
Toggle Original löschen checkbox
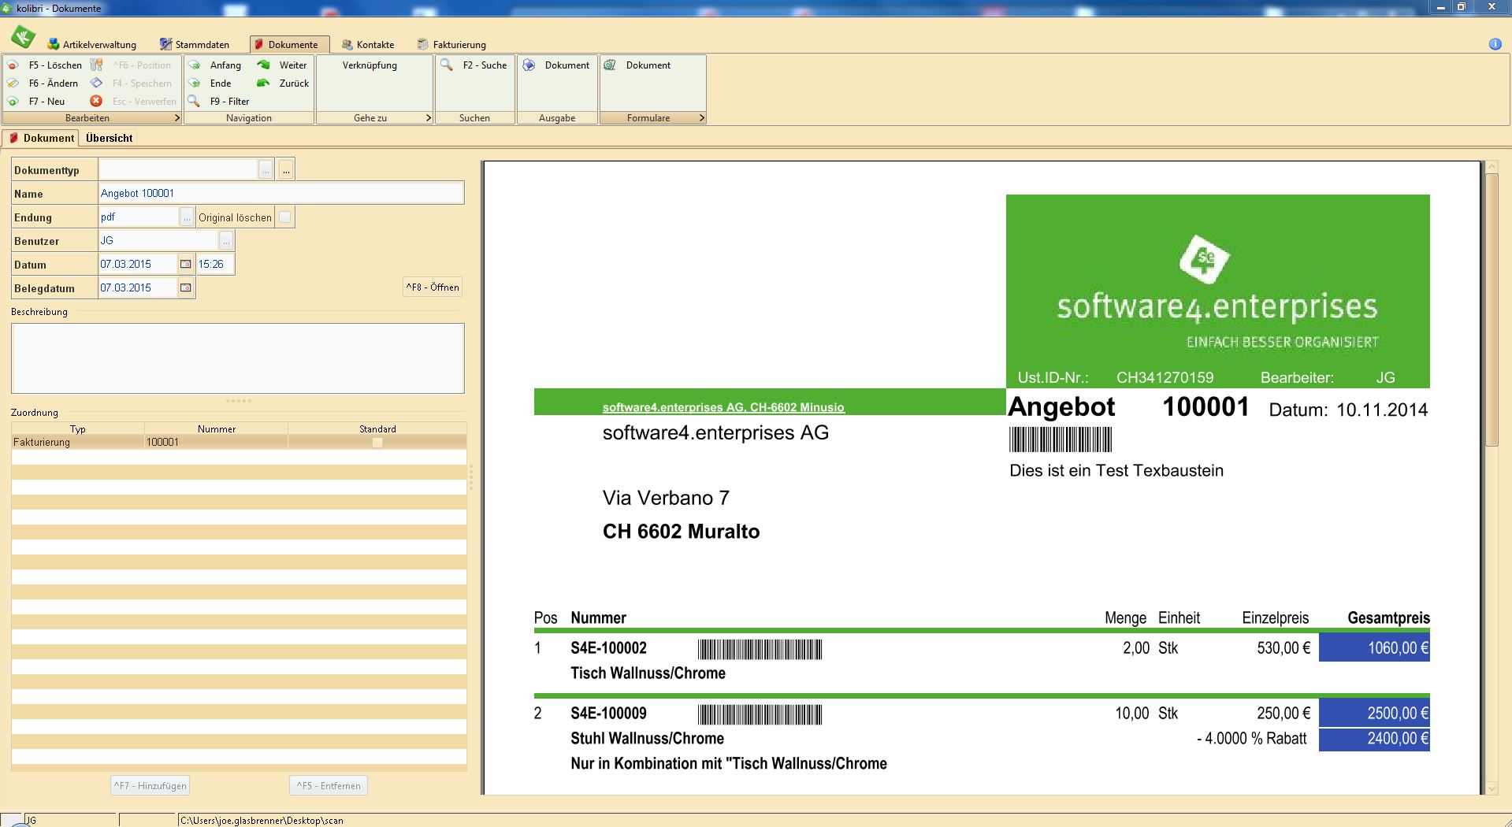[285, 217]
